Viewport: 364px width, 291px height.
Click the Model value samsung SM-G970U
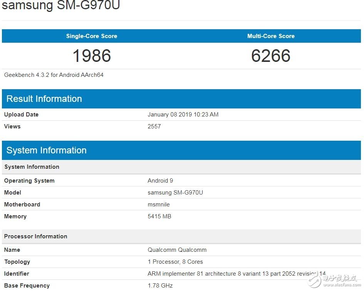click(175, 192)
